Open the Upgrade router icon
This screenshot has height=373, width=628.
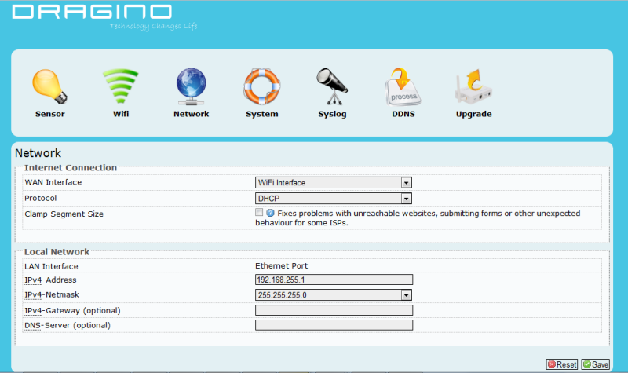tap(473, 86)
